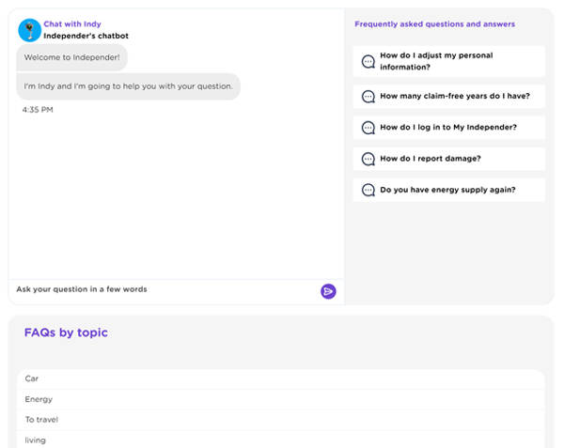Choose 'Do you have energy supply again?' question
This screenshot has width=564, height=448.
pos(447,190)
